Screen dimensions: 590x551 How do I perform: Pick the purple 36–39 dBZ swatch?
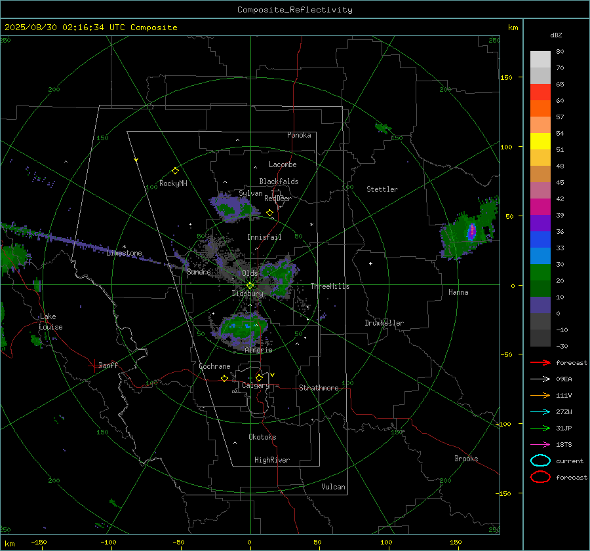coord(540,223)
